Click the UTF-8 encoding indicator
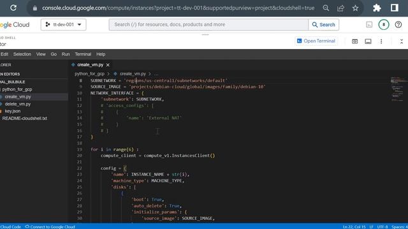The width and height of the screenshot is (408, 229). 382,226
